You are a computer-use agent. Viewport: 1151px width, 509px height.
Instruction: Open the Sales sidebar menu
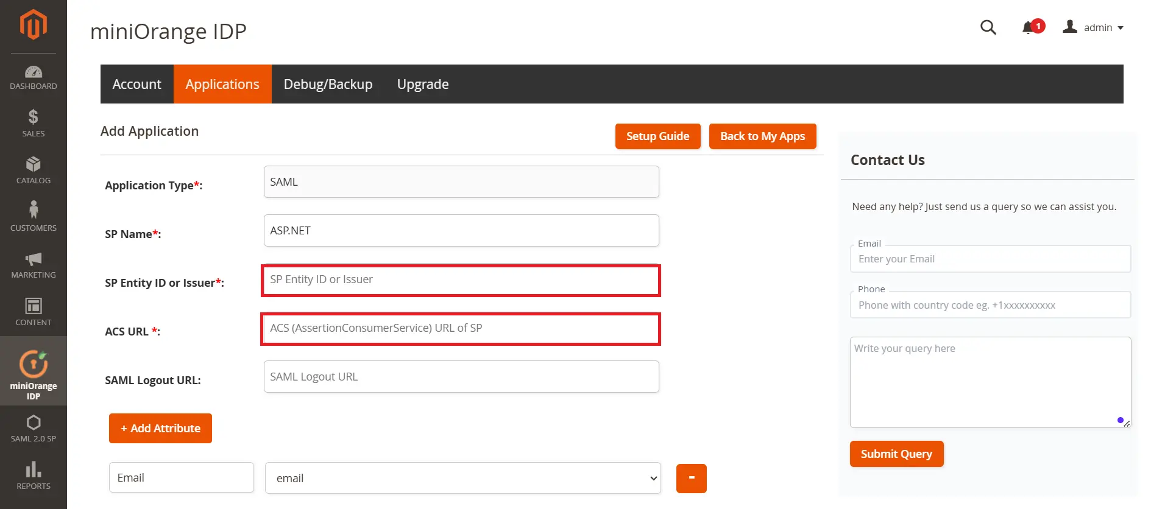[34, 123]
